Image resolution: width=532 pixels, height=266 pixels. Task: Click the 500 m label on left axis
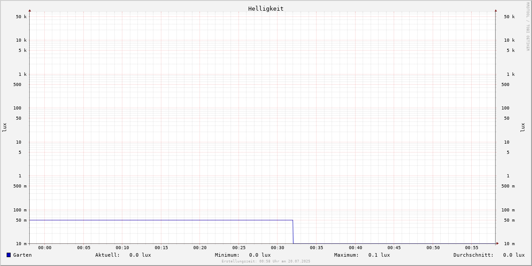[x=20, y=186]
